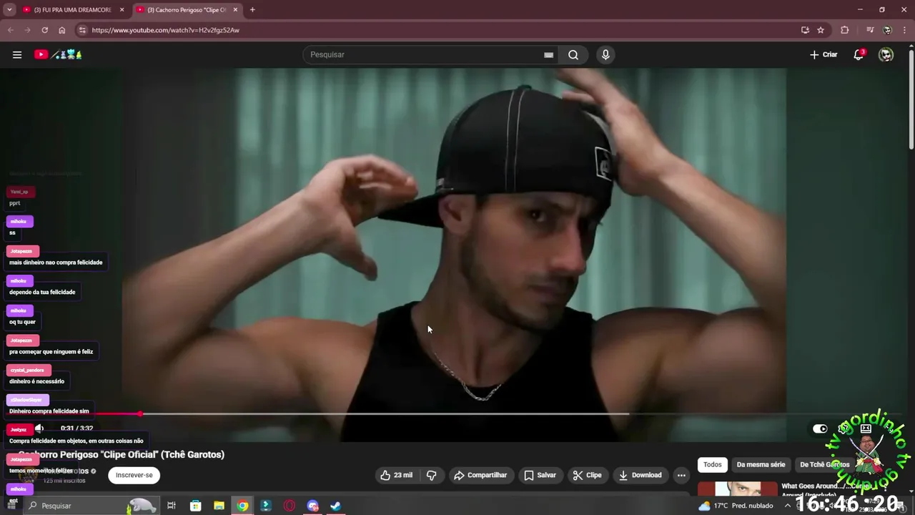Image resolution: width=915 pixels, height=515 pixels.
Task: Click the Compartilhar share button
Action: tap(480, 475)
